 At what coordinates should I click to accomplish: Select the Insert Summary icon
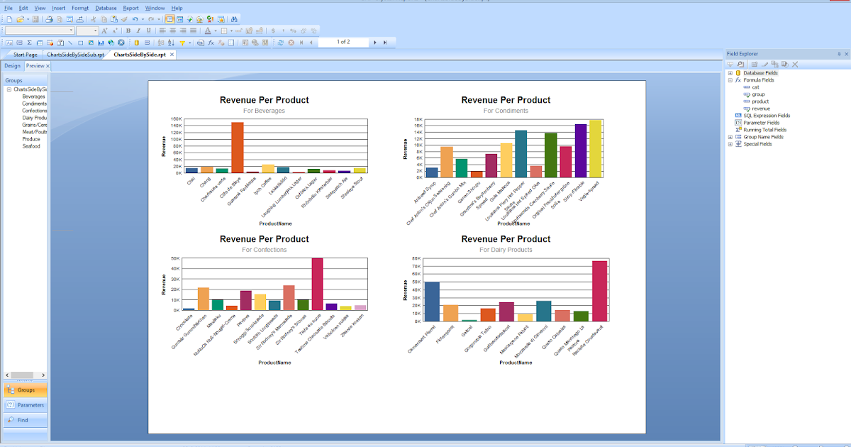pos(29,42)
